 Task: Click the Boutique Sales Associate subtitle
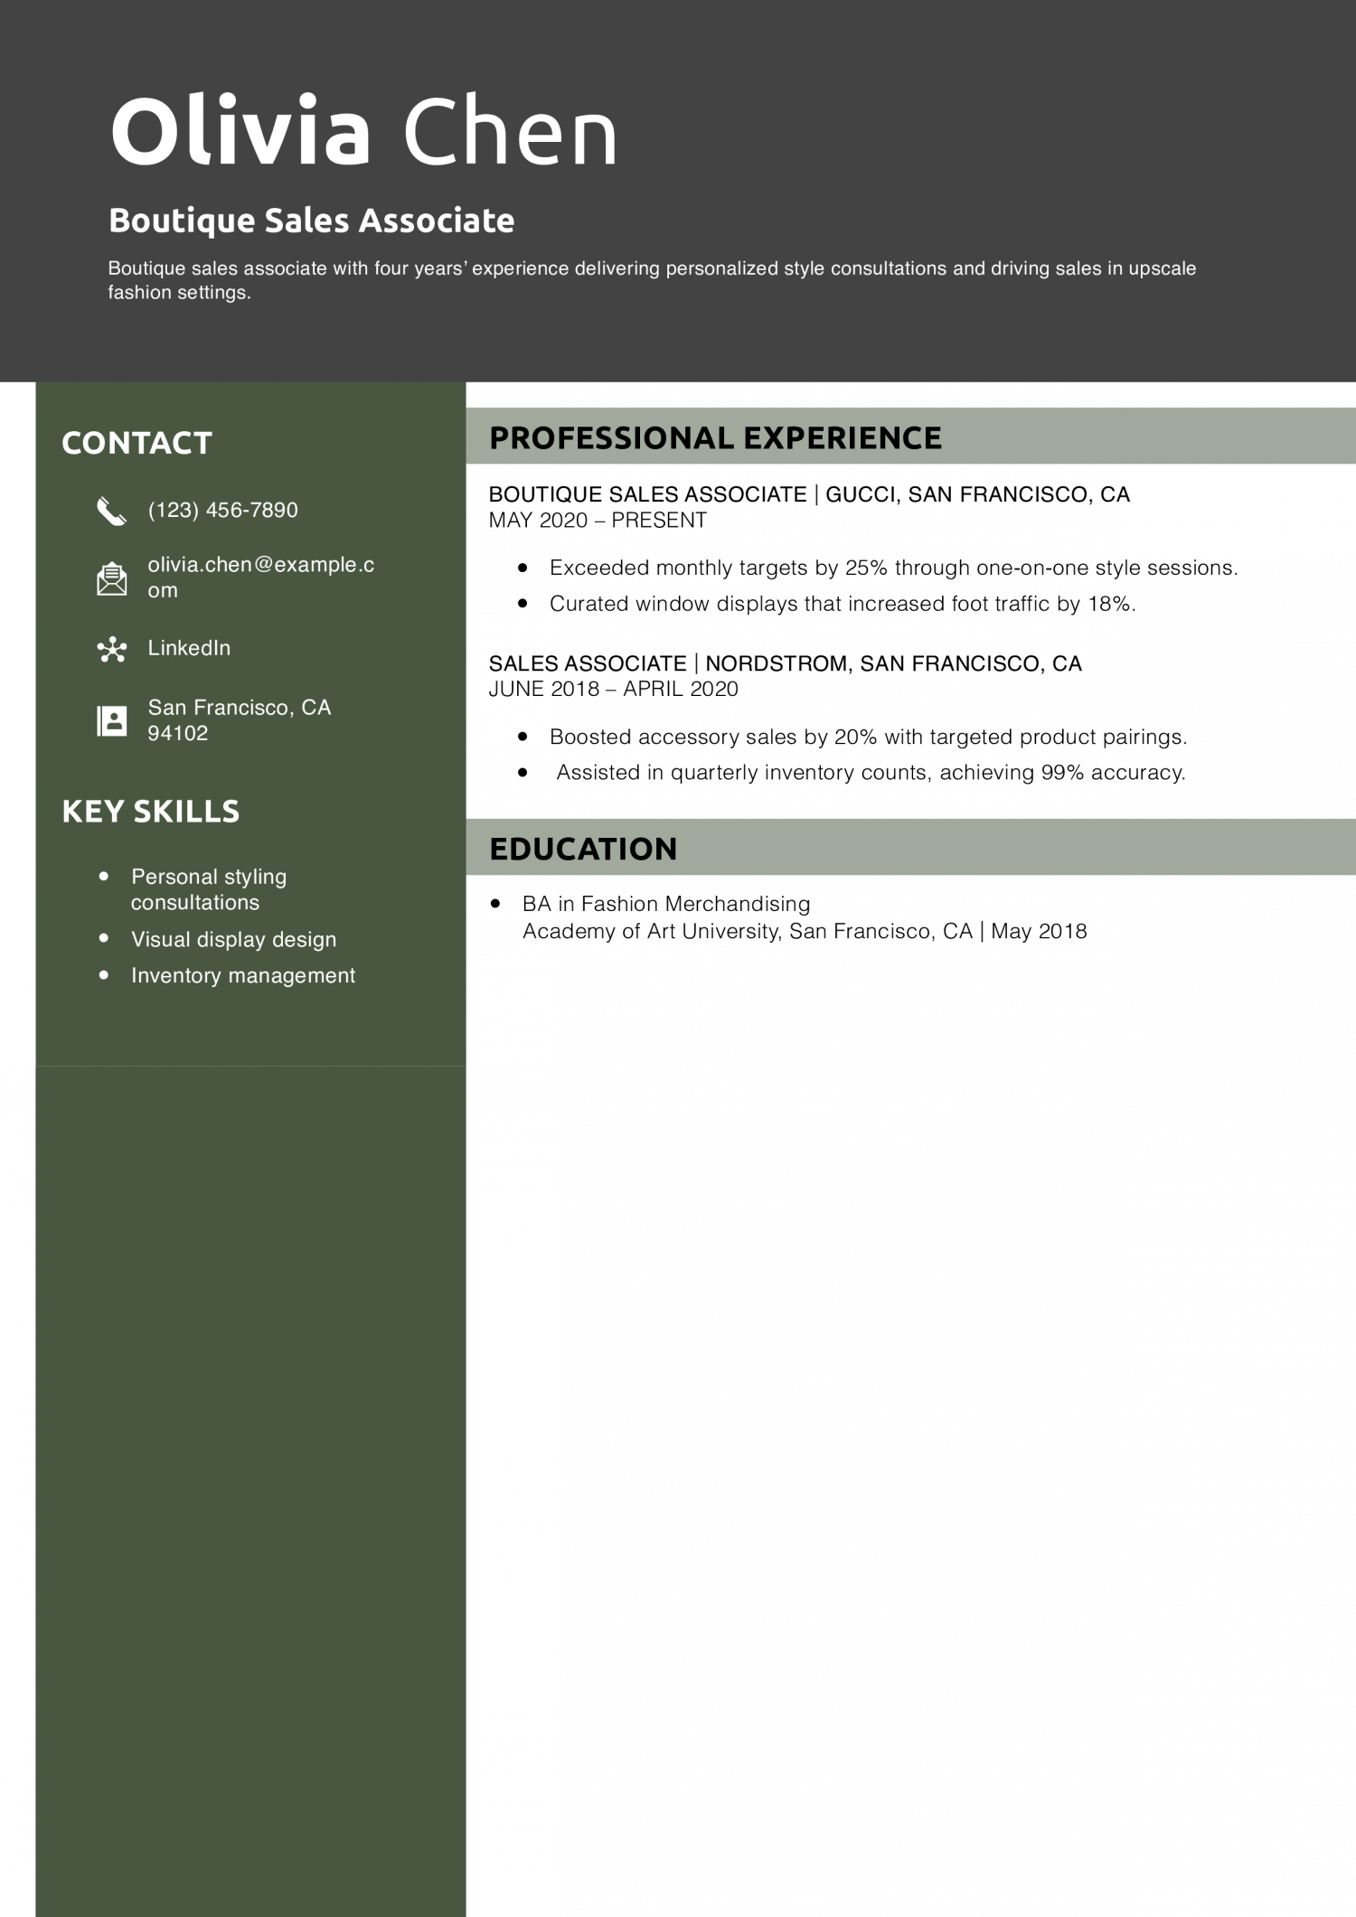[x=311, y=221]
